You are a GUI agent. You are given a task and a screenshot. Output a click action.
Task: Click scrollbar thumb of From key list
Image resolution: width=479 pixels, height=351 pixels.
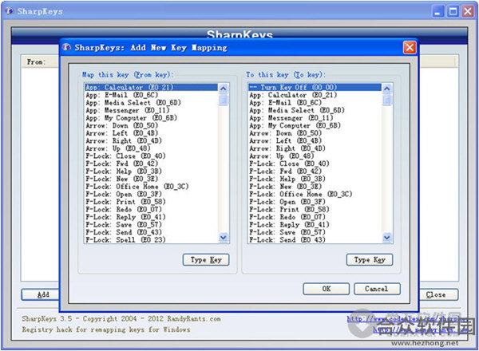pos(224,100)
